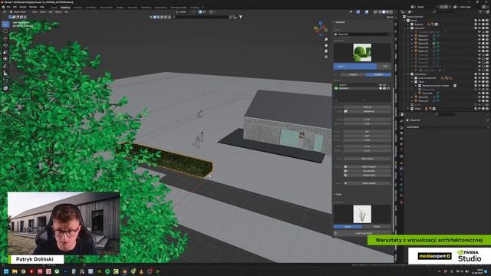
Task: Click the bare twig preview thumbnail
Action: pos(362,214)
